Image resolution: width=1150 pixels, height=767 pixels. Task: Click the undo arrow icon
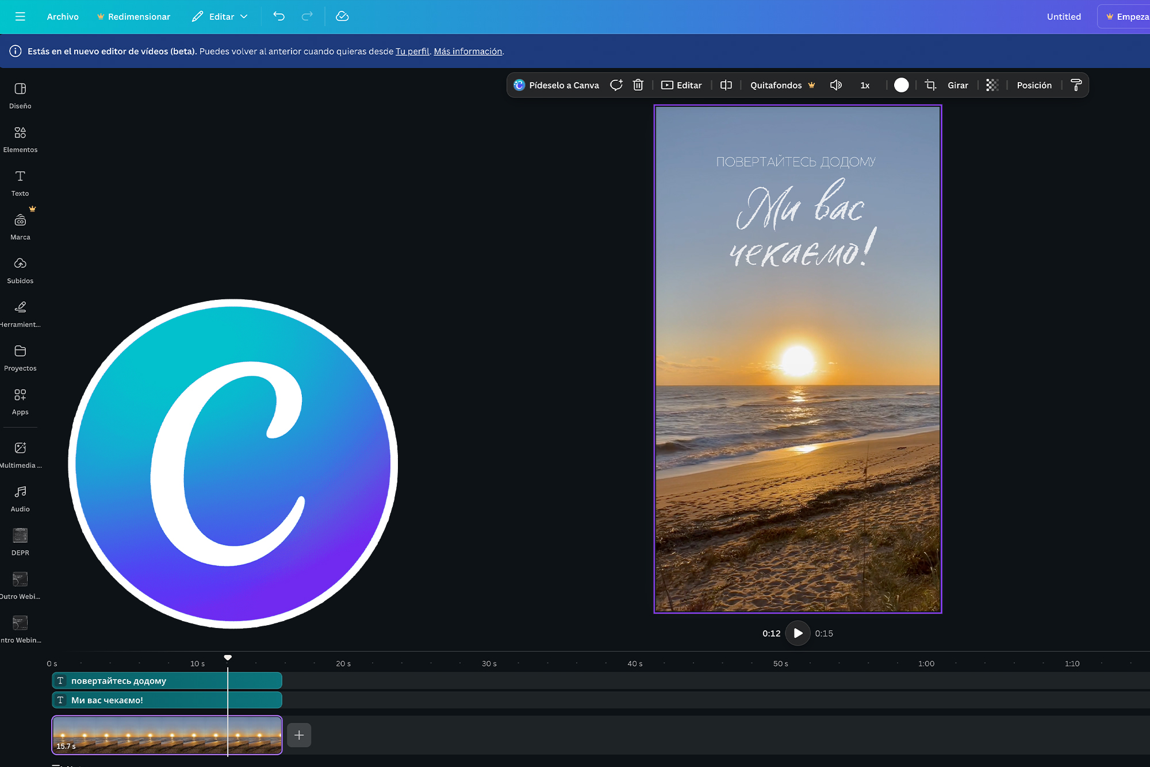click(279, 17)
